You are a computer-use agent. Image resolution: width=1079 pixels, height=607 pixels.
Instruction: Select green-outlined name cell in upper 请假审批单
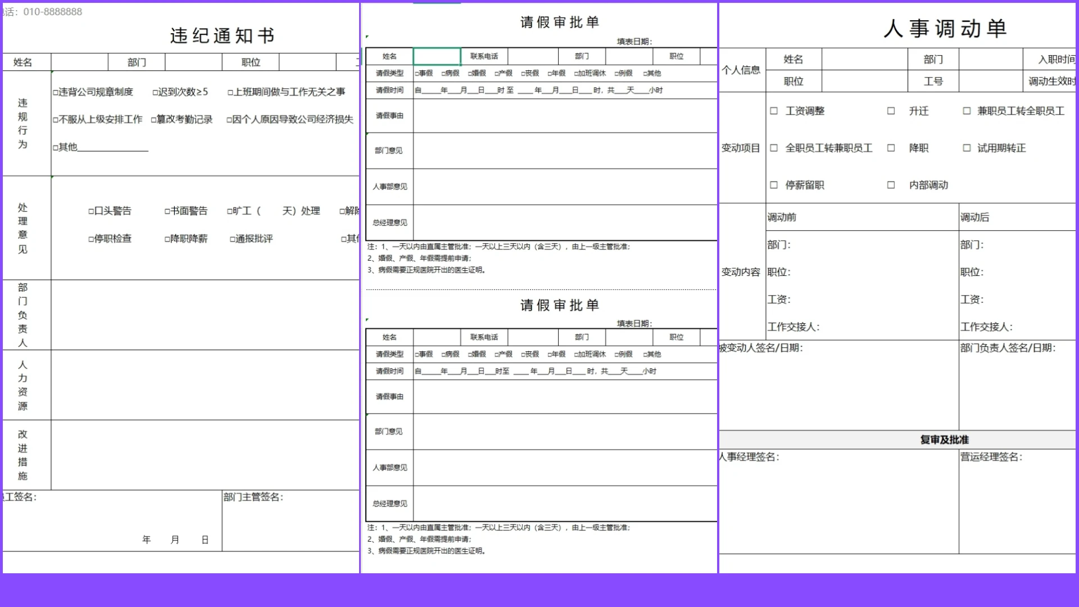(437, 56)
